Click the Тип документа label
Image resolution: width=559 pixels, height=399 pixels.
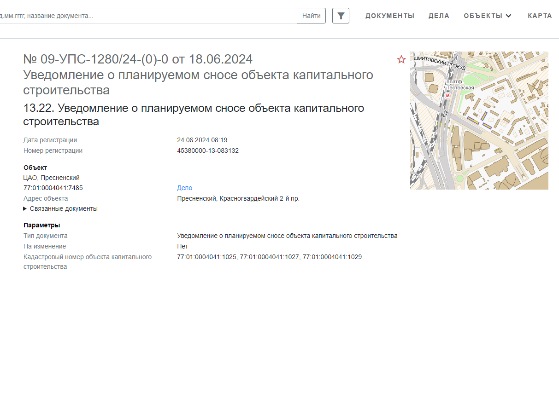click(46, 236)
